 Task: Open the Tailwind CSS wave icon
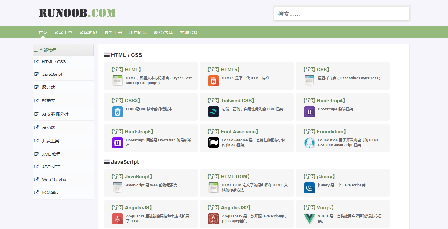pyautogui.click(x=213, y=112)
